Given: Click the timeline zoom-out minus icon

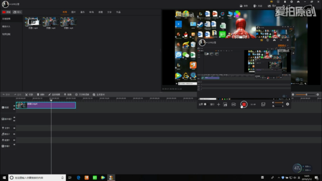Looking at the screenshot, I should (x=293, y=95).
